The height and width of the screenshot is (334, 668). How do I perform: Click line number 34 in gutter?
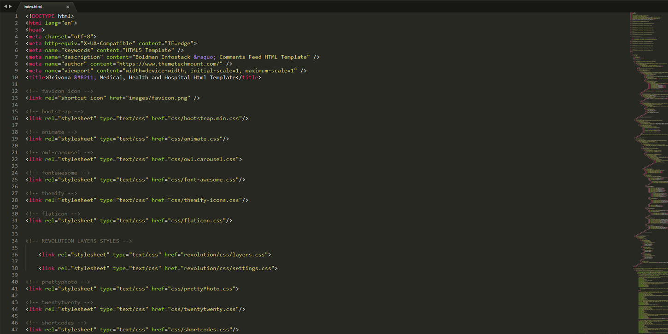click(x=14, y=241)
